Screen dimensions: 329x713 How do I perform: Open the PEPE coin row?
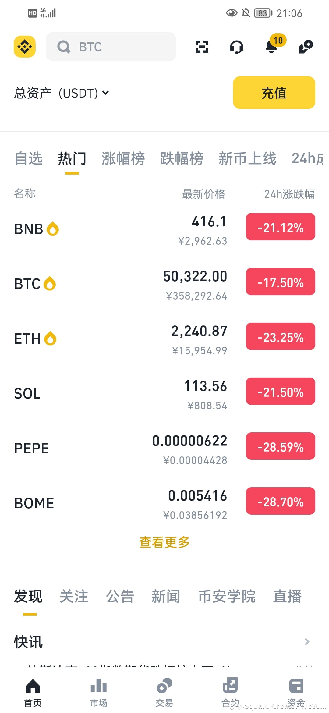pyautogui.click(x=164, y=449)
